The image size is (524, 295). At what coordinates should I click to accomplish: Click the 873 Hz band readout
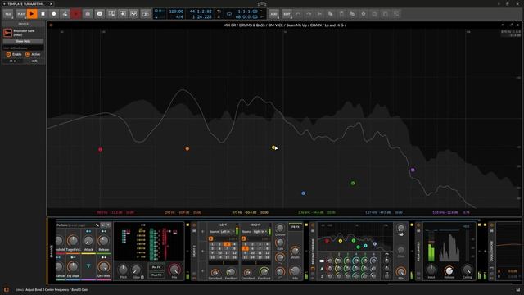pyautogui.click(x=250, y=212)
